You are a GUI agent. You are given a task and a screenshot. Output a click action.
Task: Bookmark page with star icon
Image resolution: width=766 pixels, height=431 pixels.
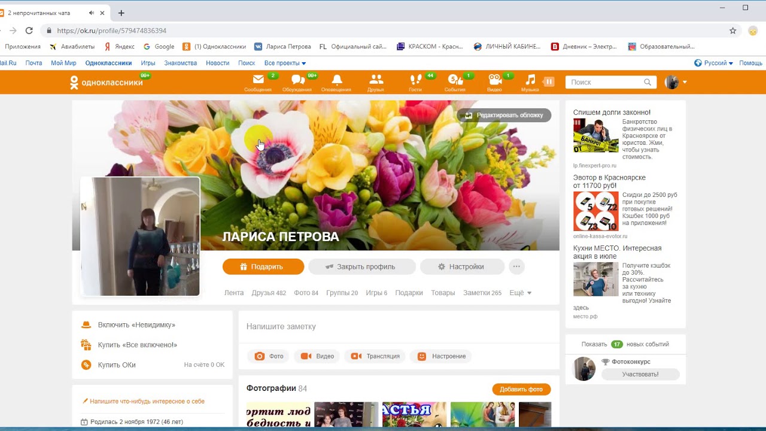(732, 31)
